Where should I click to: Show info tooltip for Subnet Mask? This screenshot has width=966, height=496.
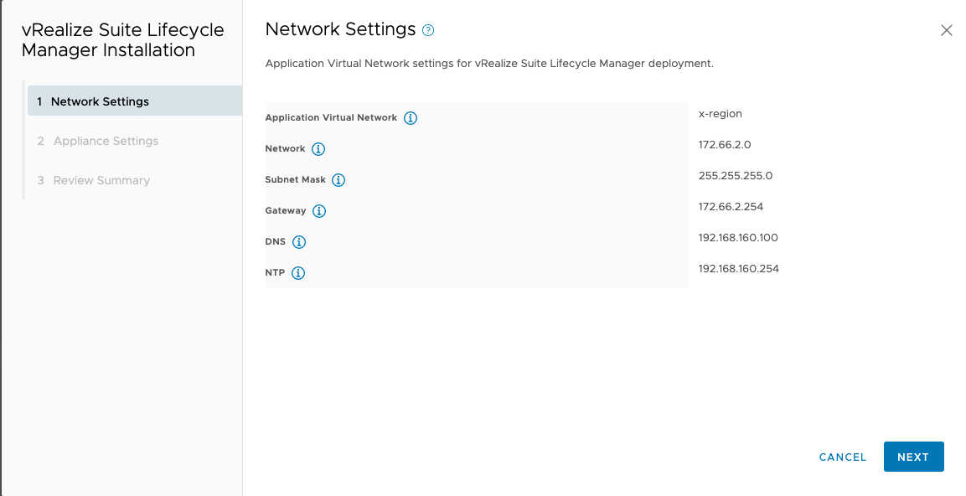click(x=338, y=180)
